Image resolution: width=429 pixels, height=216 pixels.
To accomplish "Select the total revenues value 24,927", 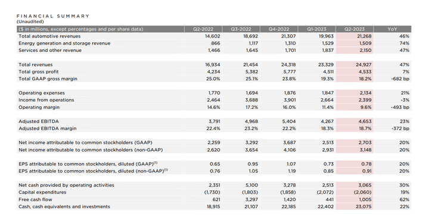I will coord(364,65).
